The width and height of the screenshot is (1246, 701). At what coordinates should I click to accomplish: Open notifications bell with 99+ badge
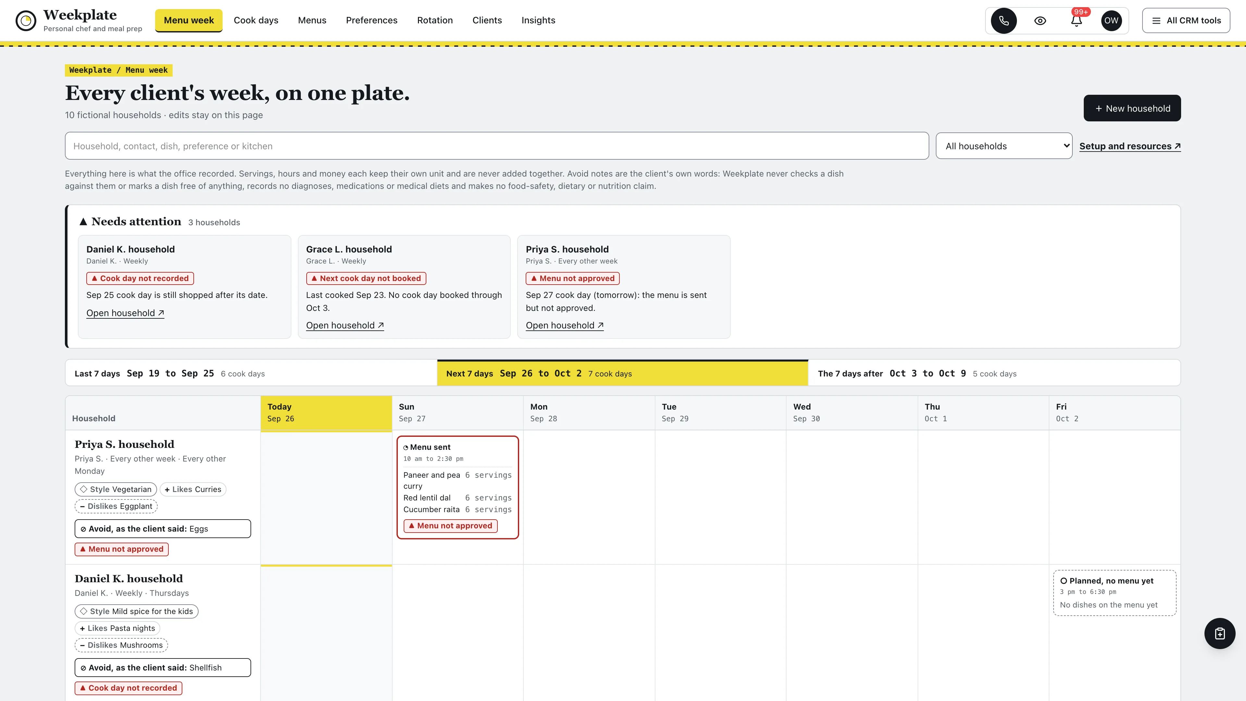click(1076, 20)
